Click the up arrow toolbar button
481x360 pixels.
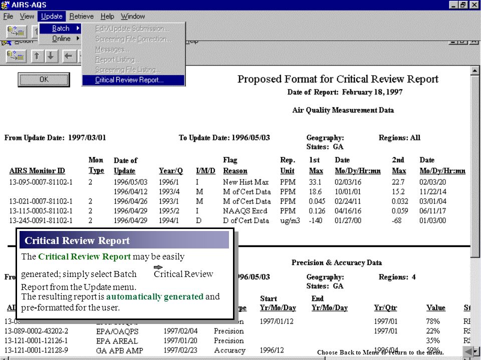[37, 56]
